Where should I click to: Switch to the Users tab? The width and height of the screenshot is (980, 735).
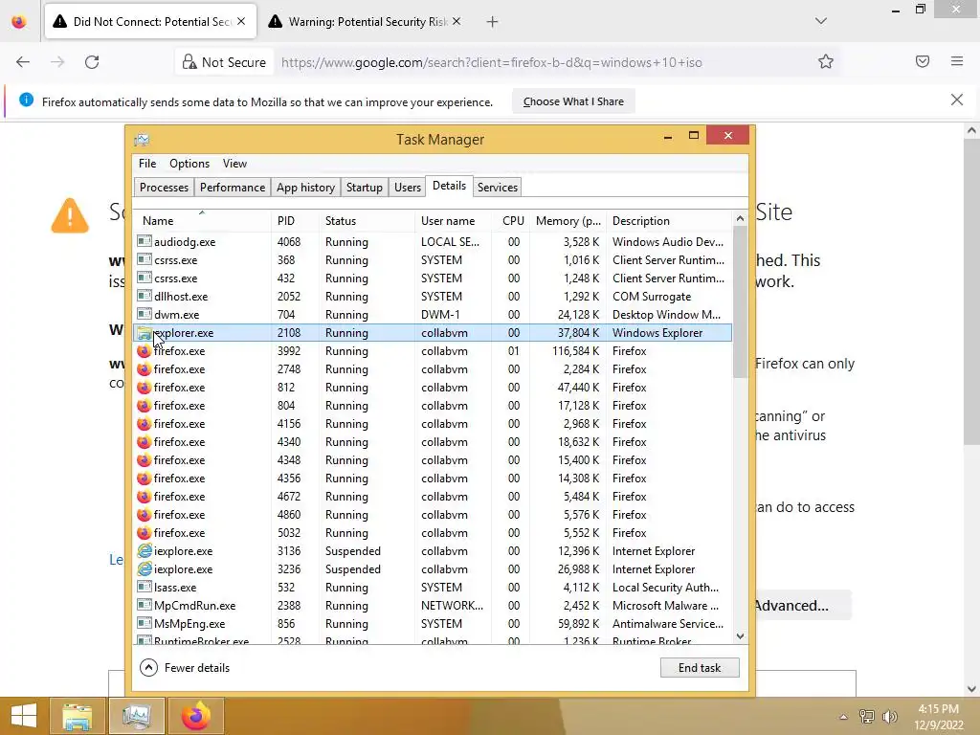point(408,188)
